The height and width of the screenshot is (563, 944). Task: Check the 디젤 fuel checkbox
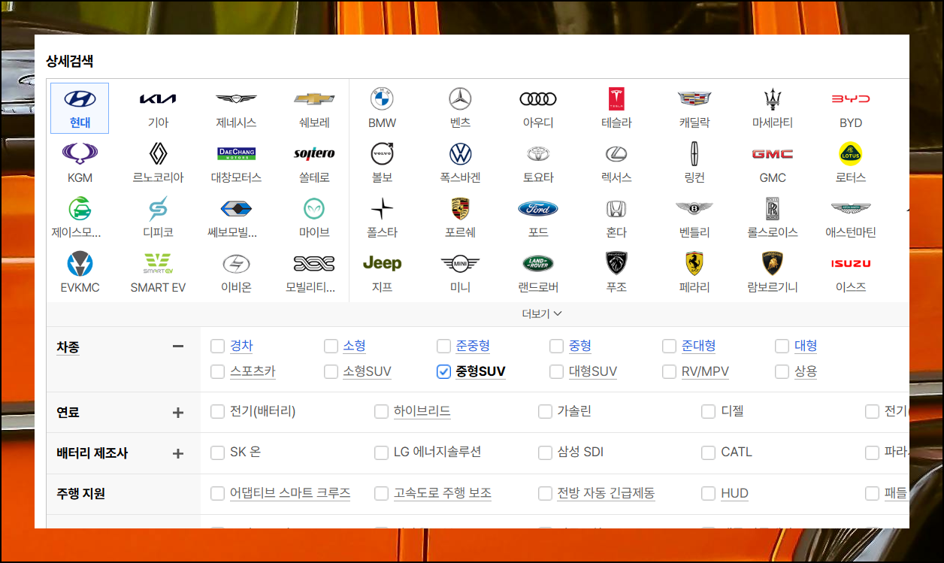(708, 412)
